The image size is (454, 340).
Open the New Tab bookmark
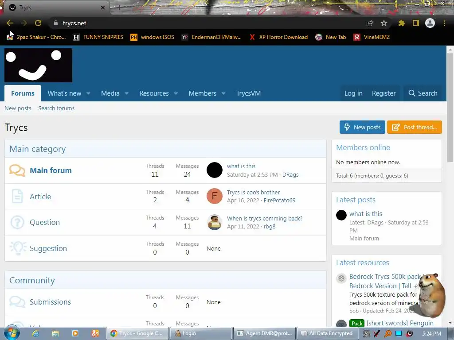point(331,37)
